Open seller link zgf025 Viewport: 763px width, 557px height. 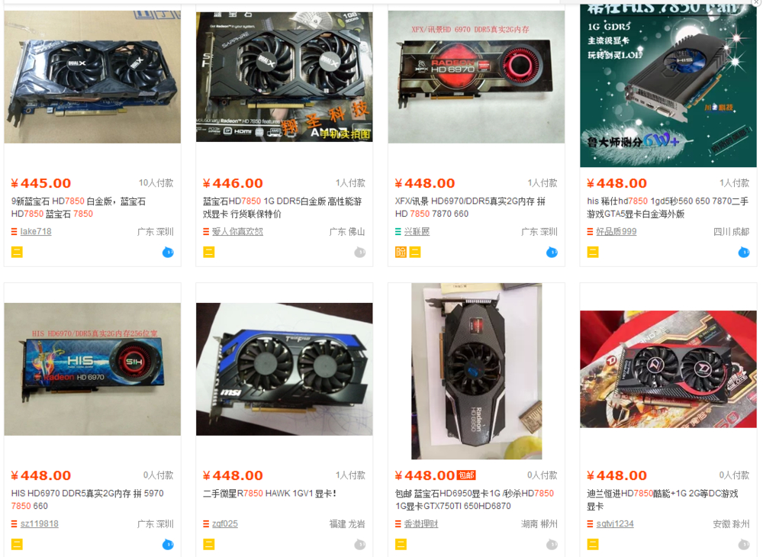coord(225,524)
